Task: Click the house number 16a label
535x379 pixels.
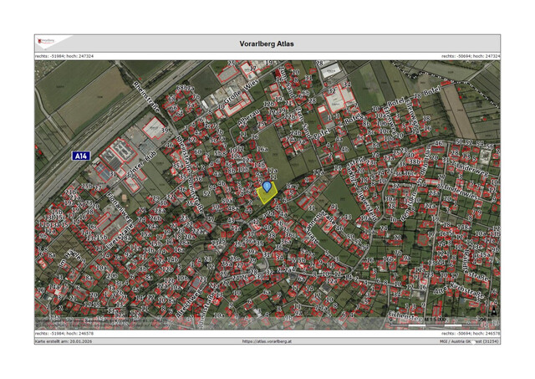Action: 262,149
